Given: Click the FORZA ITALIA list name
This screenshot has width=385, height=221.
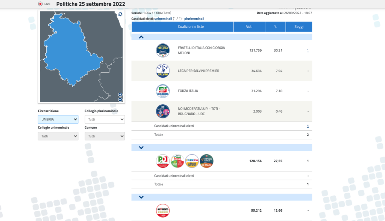Looking at the screenshot, I should [x=188, y=91].
